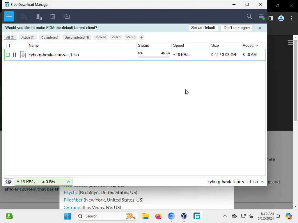Open VirtualBox from the taskbar
Image resolution: width=298 pixels, height=223 pixels.
pos(184,216)
